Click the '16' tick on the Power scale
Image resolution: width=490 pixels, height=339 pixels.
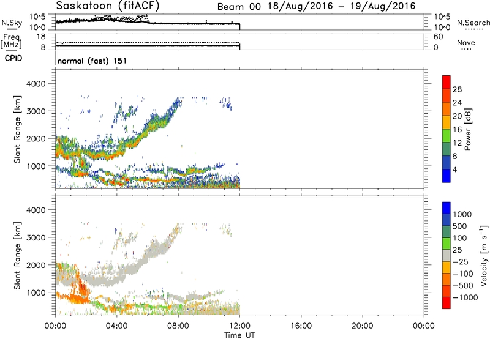coord(457,130)
